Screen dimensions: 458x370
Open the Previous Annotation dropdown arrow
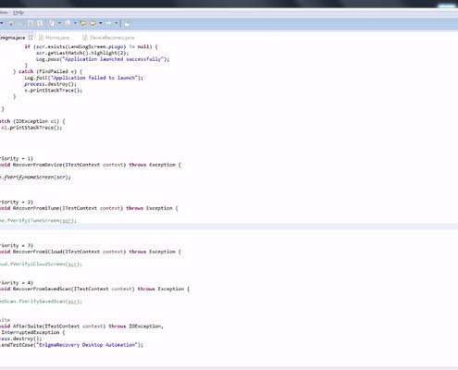(x=75, y=23)
